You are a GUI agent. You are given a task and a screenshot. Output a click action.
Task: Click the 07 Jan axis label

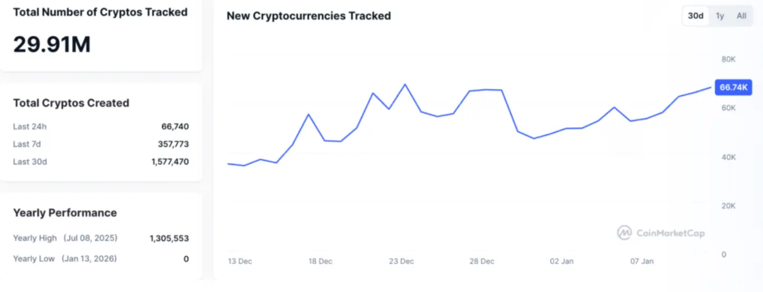point(642,261)
